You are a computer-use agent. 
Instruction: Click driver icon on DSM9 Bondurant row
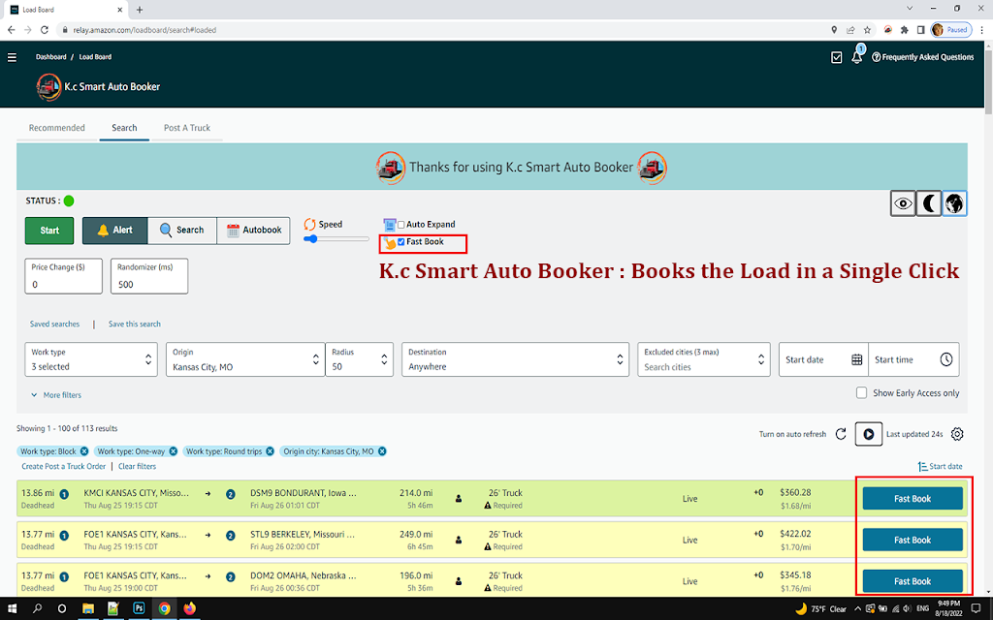pyautogui.click(x=459, y=499)
